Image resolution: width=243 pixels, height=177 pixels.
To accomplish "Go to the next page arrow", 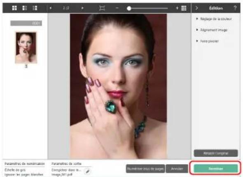I will pyautogui.click(x=82, y=8).
